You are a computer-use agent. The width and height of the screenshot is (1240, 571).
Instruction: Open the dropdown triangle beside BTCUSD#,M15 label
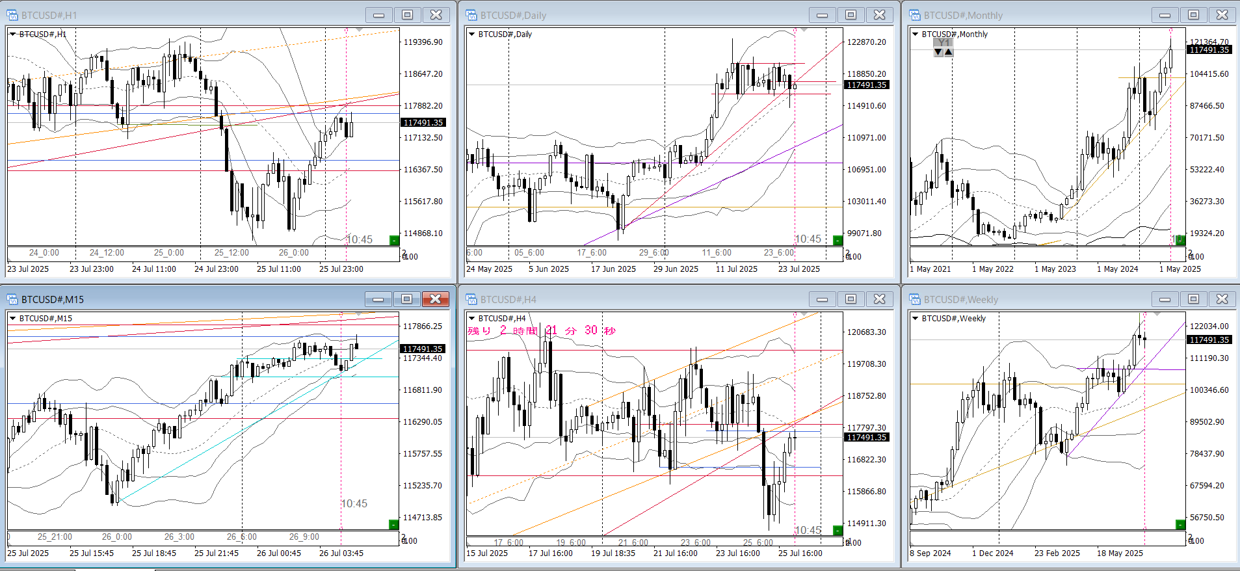(12, 318)
